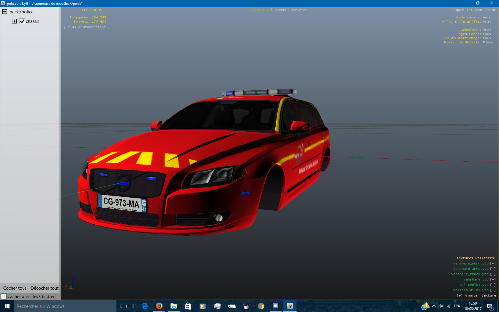Open Google Chrome from the taskbar
The width and height of the screenshot is (499, 312).
tap(261, 306)
